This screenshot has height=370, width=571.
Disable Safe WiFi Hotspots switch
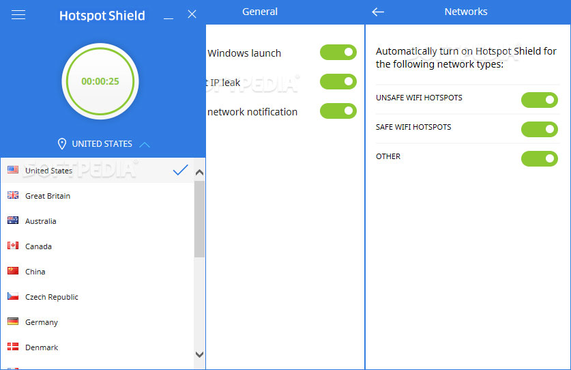539,129
